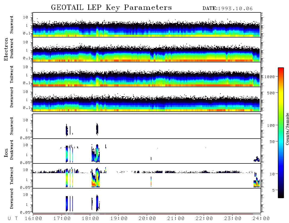Click the Sunward label of the Ion group
Viewport: 289px width, 223px height.
pyautogui.click(x=12, y=126)
